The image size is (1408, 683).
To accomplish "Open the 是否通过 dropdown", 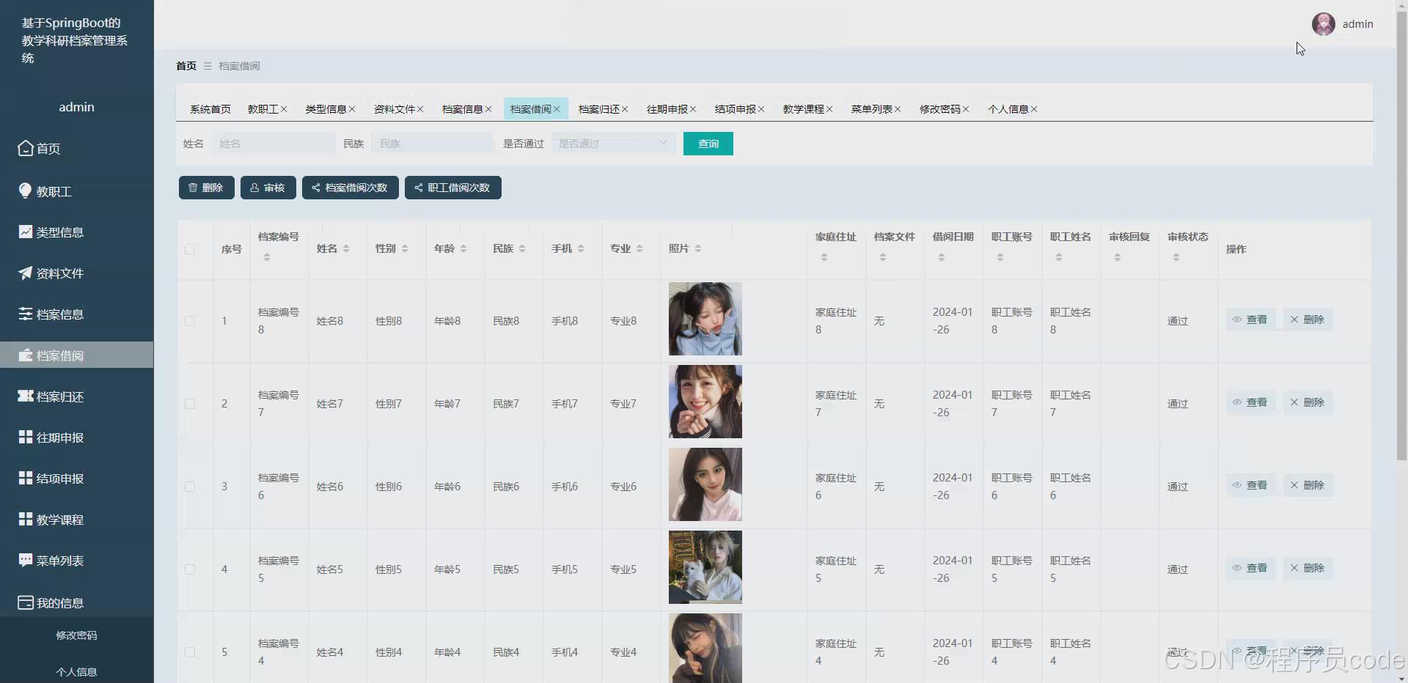I will coord(613,144).
